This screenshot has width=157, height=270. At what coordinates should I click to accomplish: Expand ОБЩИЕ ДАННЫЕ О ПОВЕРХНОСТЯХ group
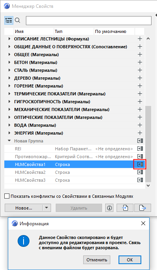coord(9,47)
